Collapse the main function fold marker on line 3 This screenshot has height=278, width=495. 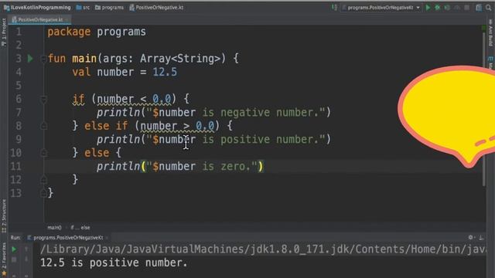point(44,59)
